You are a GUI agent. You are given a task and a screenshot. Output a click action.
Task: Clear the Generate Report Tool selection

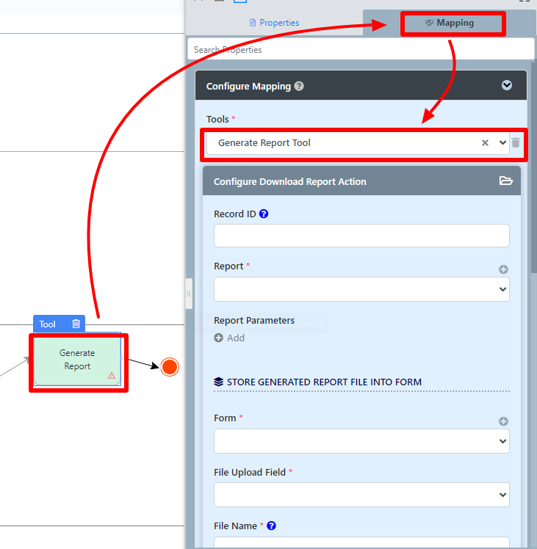tap(485, 143)
